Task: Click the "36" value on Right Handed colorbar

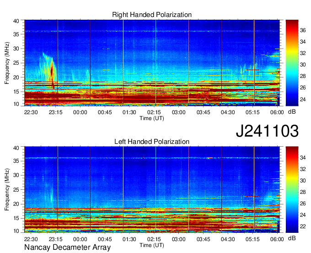Action: tap(303, 30)
